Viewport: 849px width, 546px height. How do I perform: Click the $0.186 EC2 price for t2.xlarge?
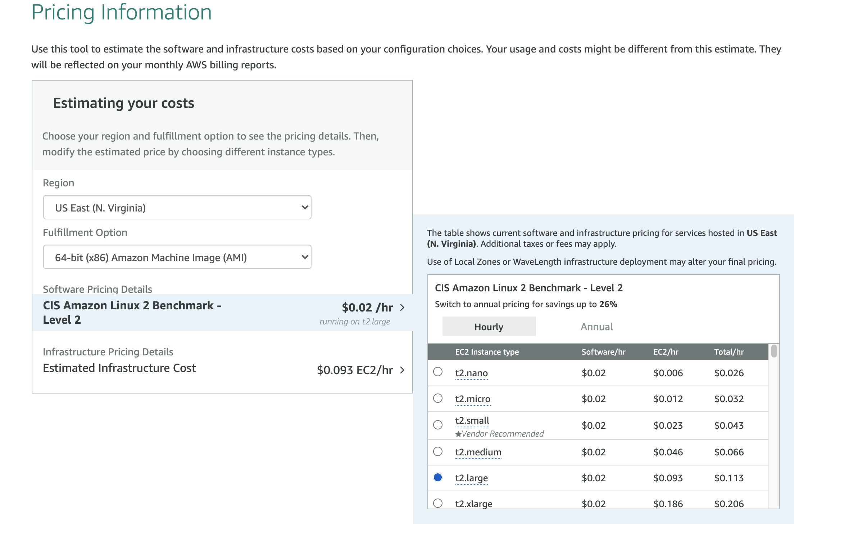668,504
